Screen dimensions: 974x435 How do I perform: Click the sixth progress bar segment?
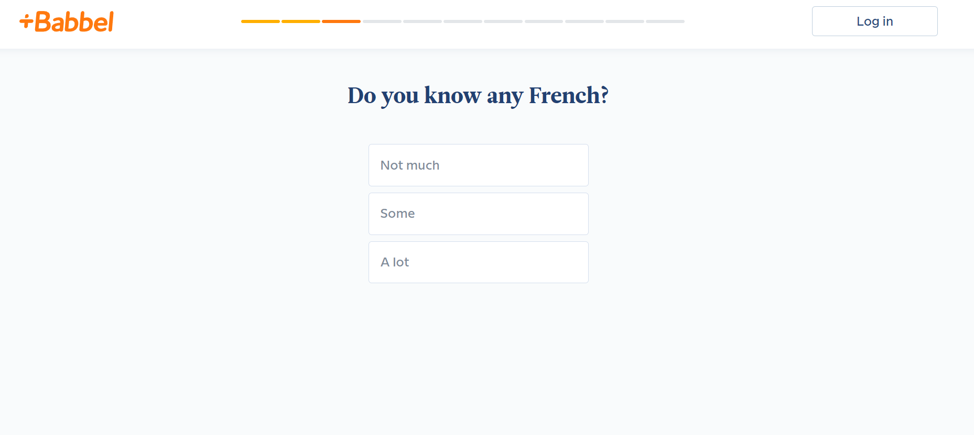tap(462, 21)
